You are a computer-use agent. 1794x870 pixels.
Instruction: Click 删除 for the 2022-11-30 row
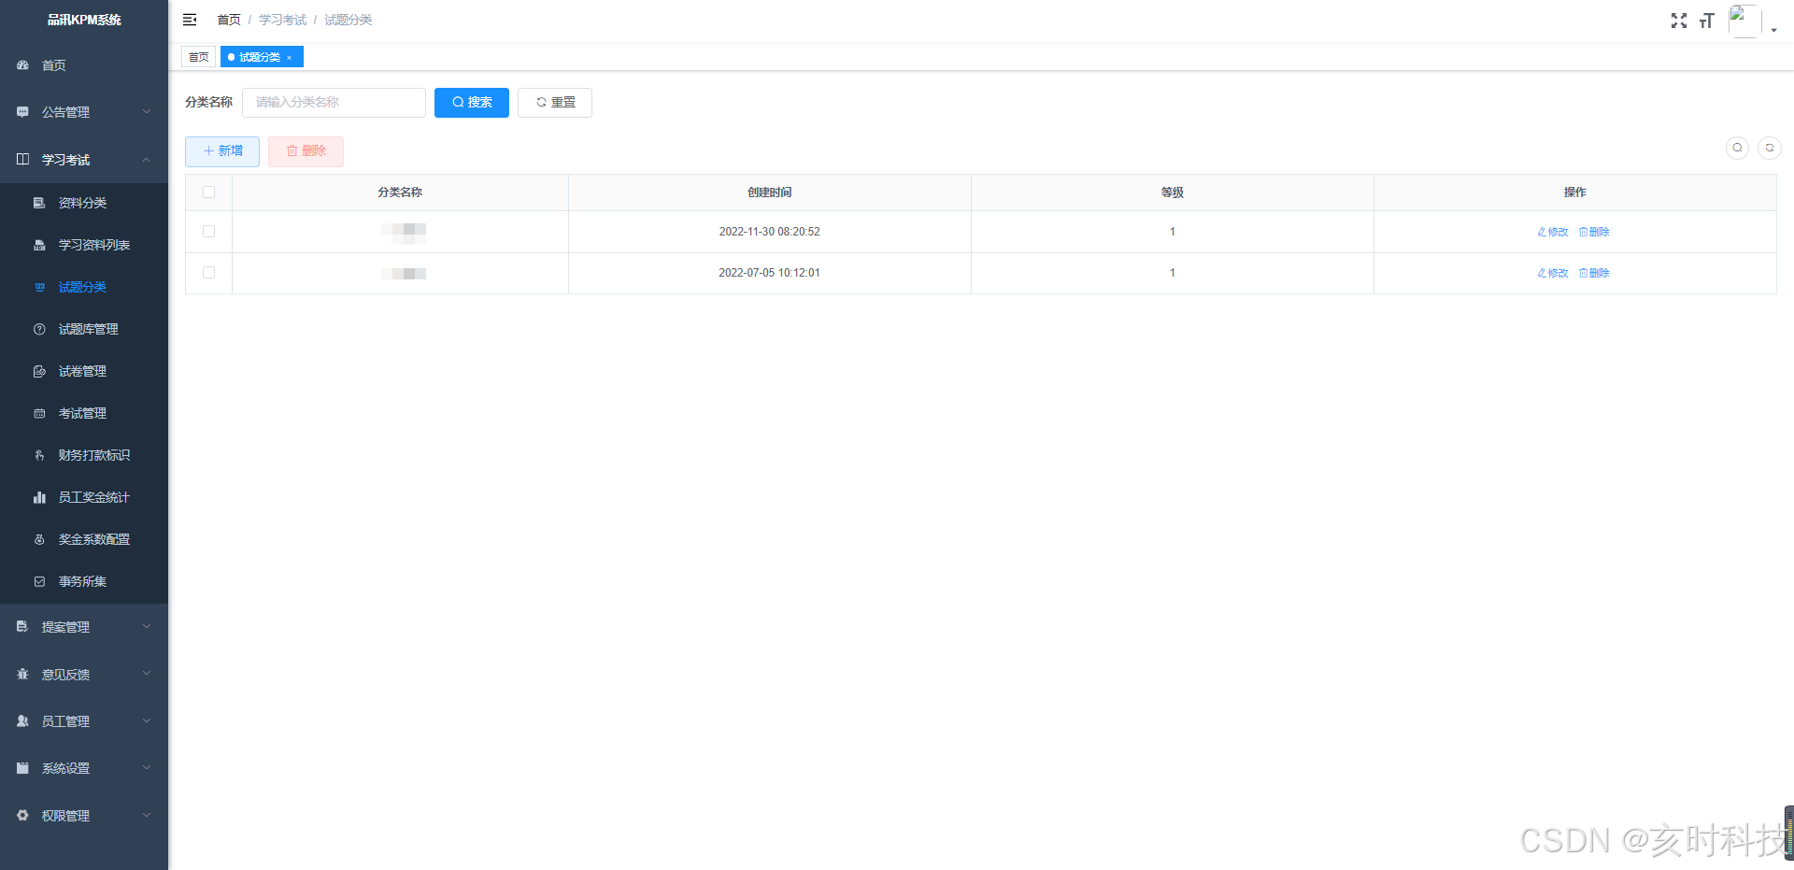click(x=1594, y=232)
